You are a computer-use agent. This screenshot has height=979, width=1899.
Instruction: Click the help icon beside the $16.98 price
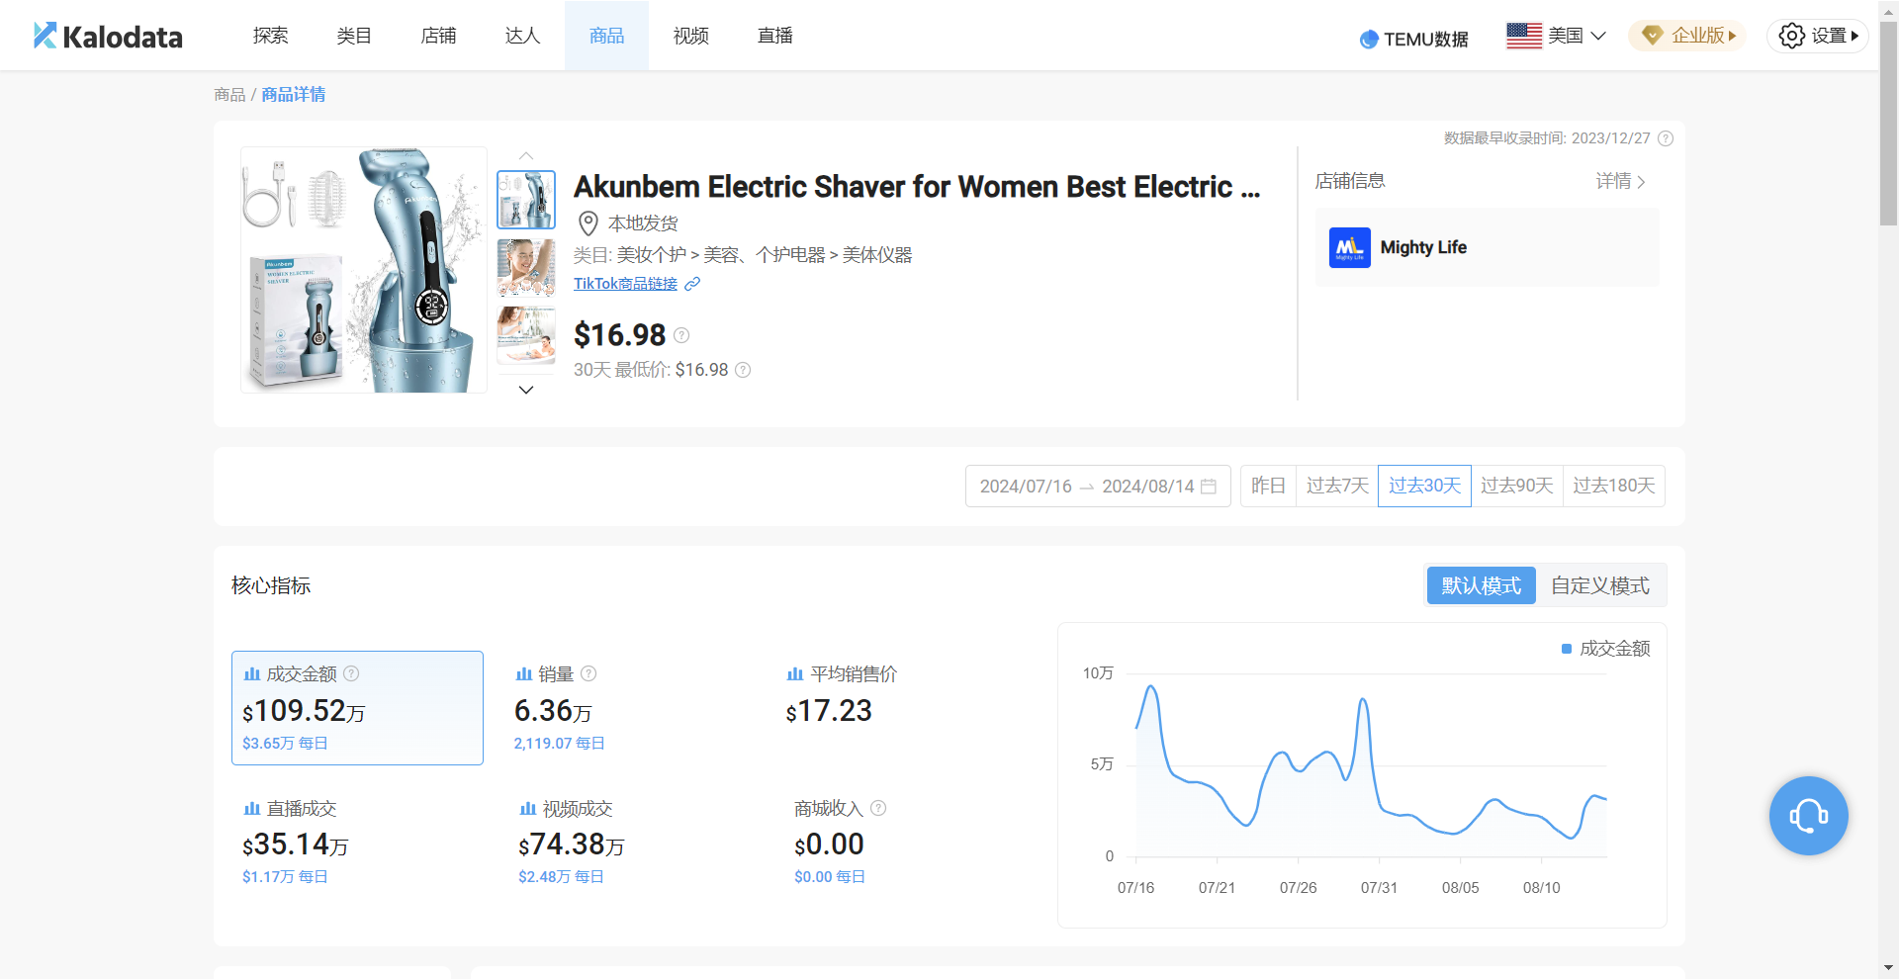(681, 335)
